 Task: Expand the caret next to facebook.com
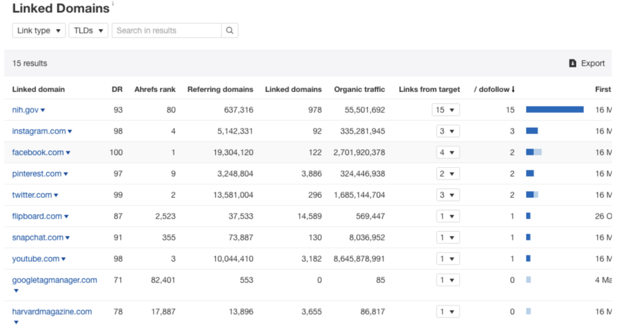[68, 153]
